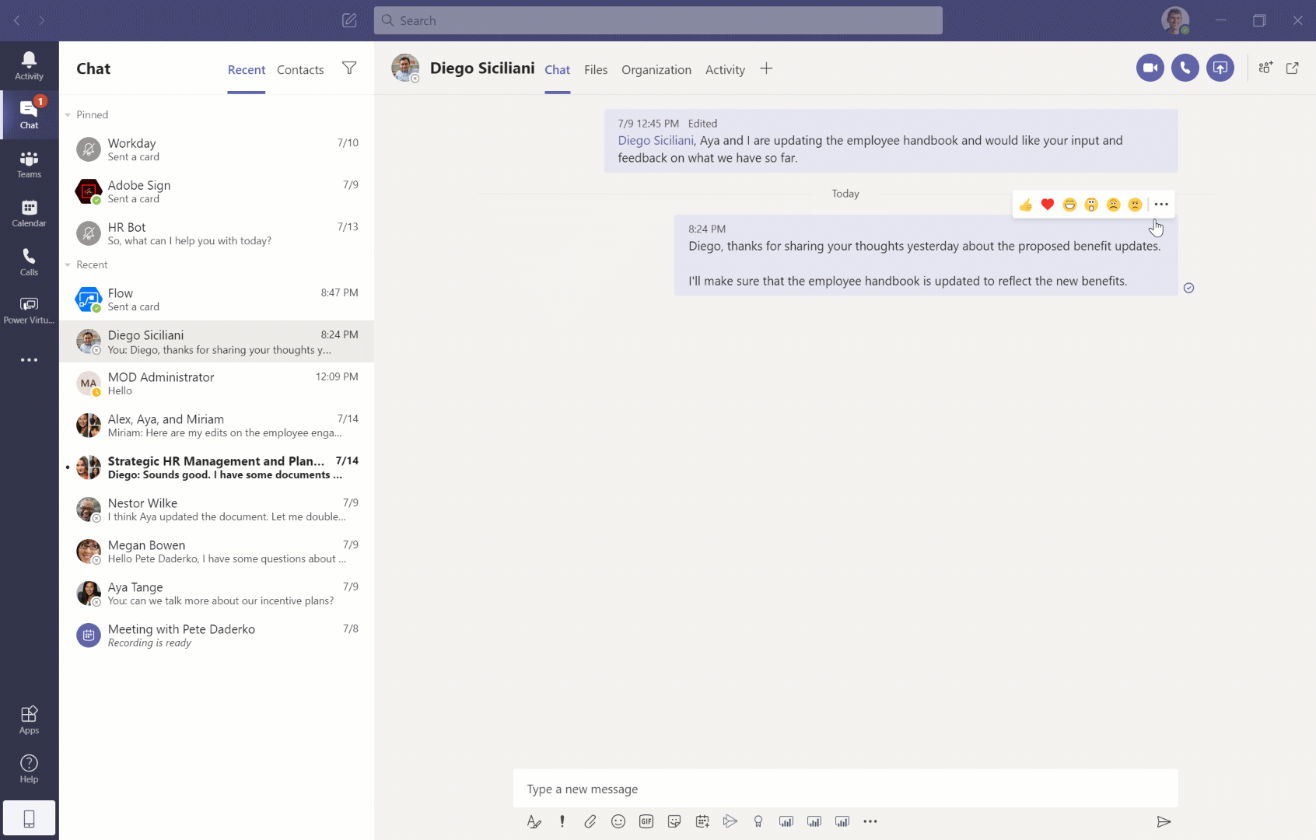React with the thumbs up emoji
Viewport: 1316px width, 840px height.
point(1026,205)
